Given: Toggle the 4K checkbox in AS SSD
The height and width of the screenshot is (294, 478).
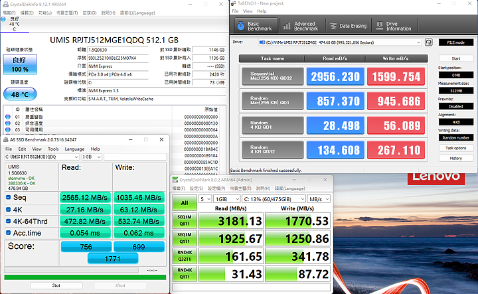Looking at the screenshot, I should pyautogui.click(x=8, y=209).
